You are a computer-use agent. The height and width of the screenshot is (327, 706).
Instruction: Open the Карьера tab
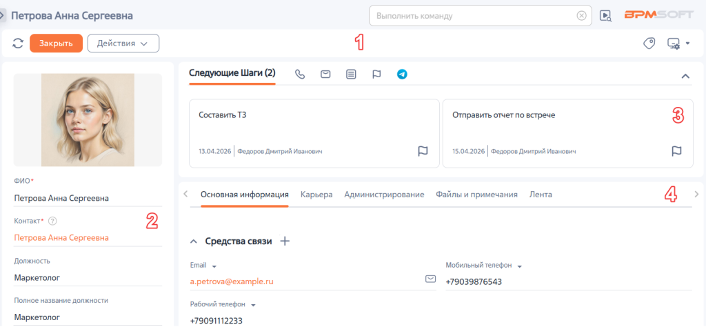316,195
